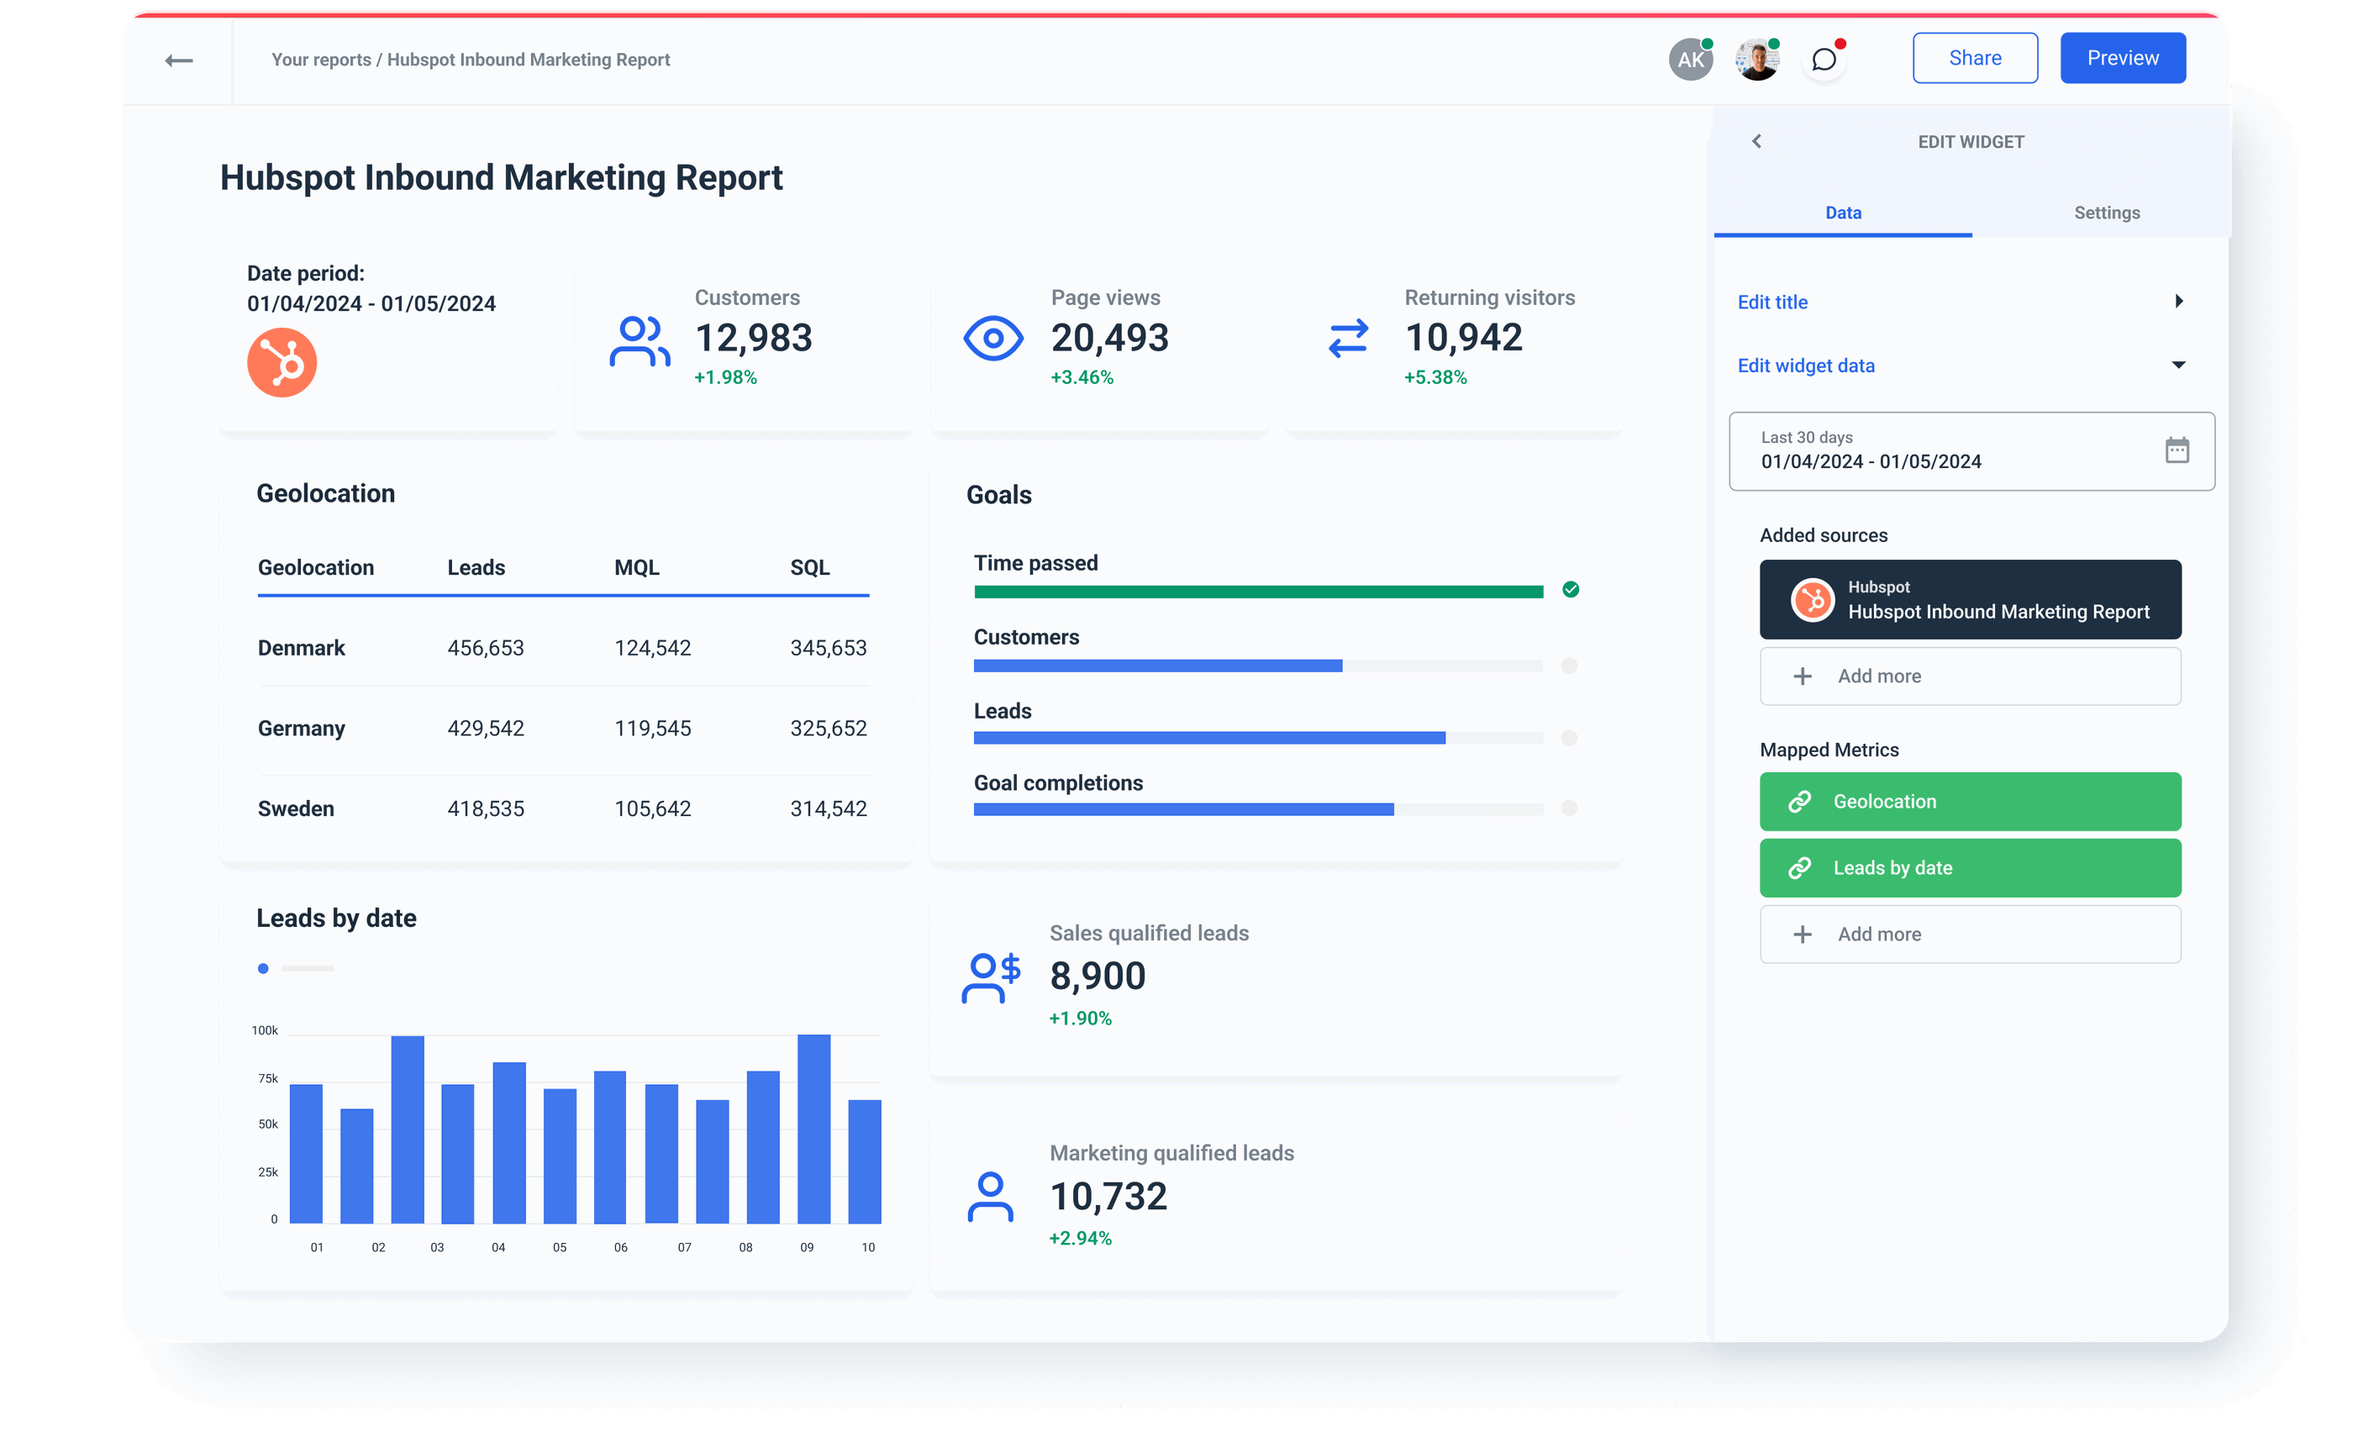Collapse the Edit Widget panel with the back chevron
Viewport: 2353px width, 1432px height.
pos(1756,140)
